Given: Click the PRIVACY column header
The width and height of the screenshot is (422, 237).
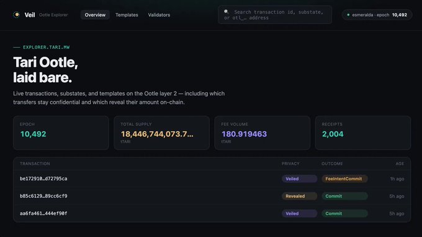Looking at the screenshot, I should (290, 163).
